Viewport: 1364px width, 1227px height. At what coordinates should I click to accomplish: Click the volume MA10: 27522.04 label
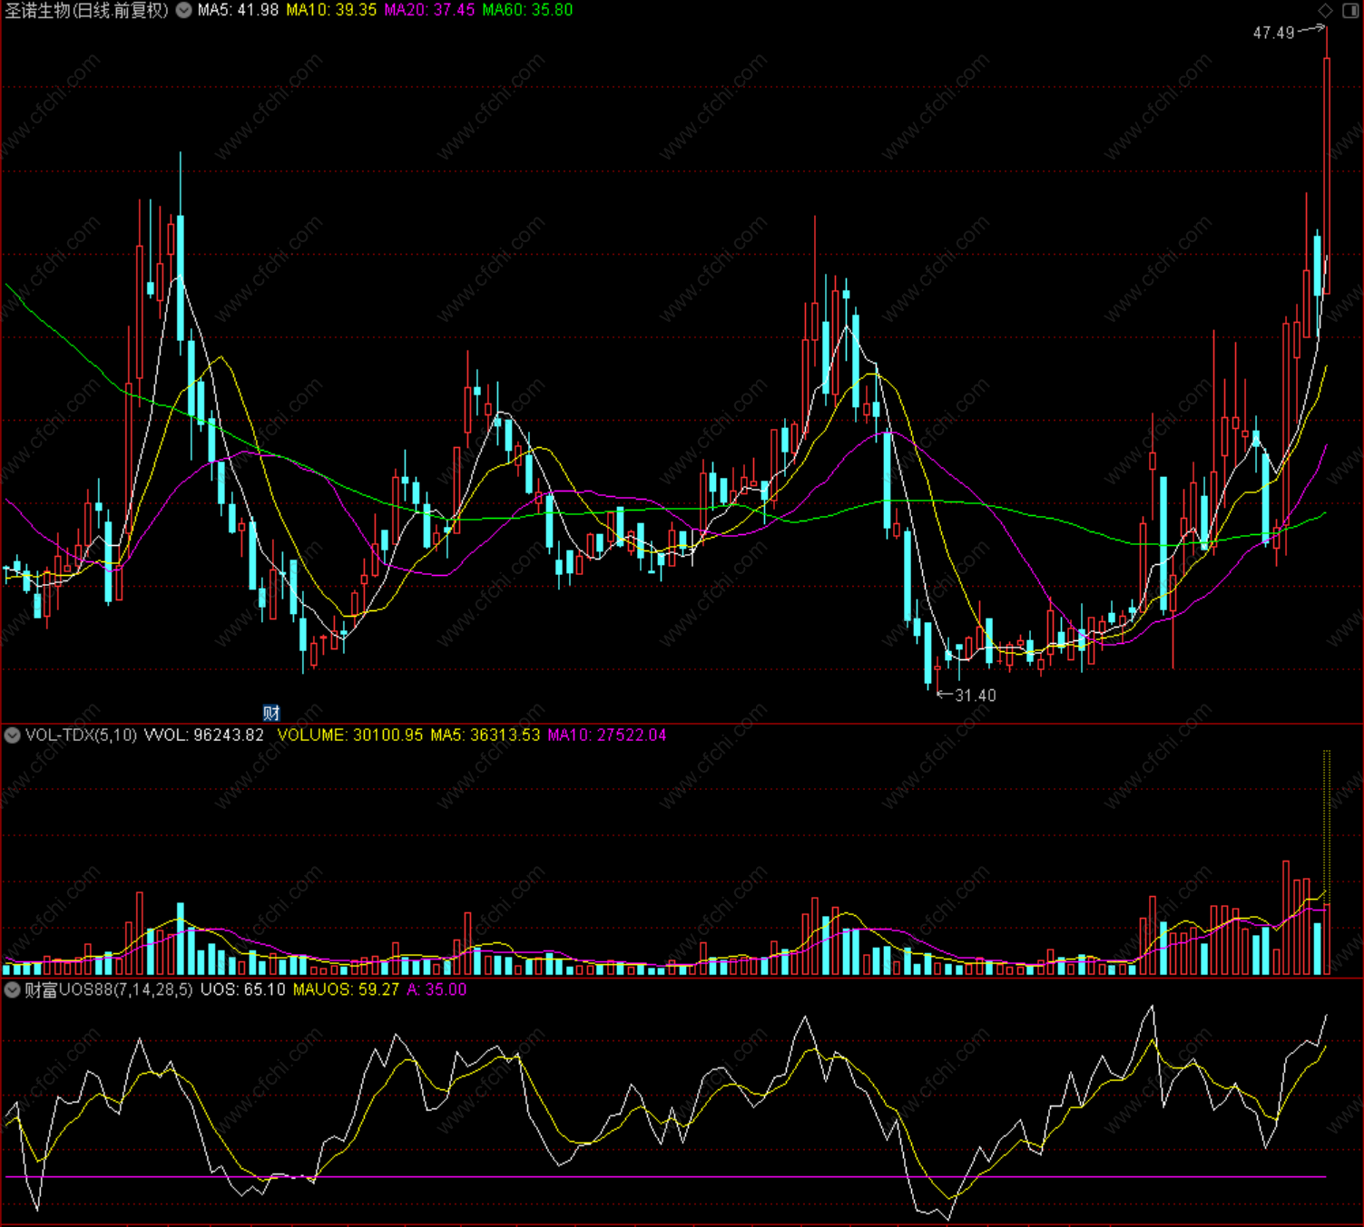click(x=606, y=735)
